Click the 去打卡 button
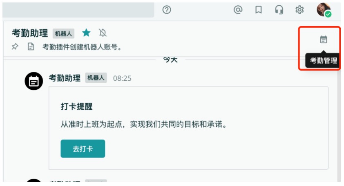 coord(83,149)
